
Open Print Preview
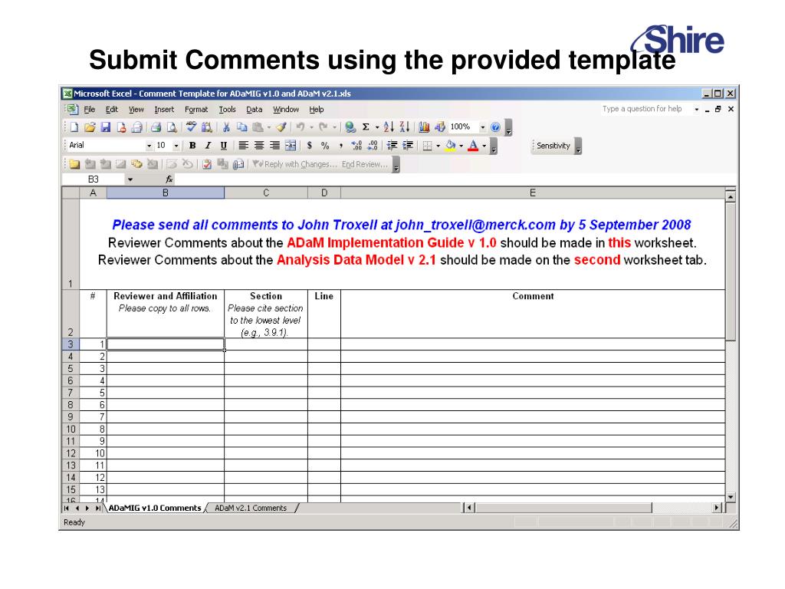click(172, 127)
